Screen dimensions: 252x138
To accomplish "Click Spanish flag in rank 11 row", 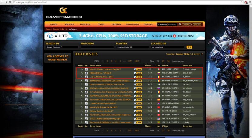I will coord(158,100).
